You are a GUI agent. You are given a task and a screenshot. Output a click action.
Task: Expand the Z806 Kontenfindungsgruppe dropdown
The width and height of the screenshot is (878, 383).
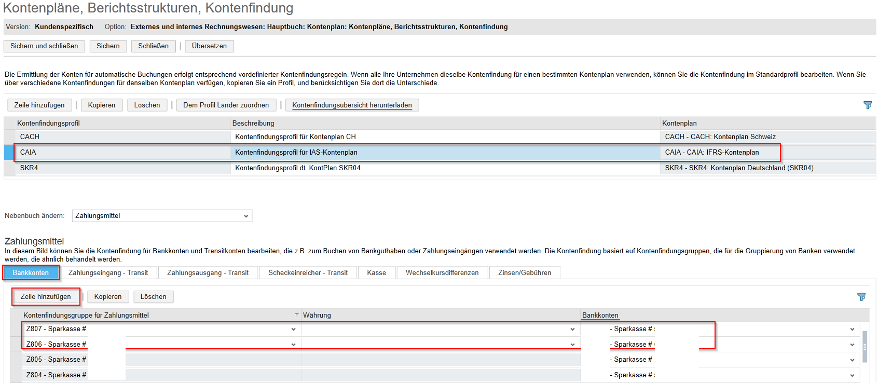pos(293,345)
